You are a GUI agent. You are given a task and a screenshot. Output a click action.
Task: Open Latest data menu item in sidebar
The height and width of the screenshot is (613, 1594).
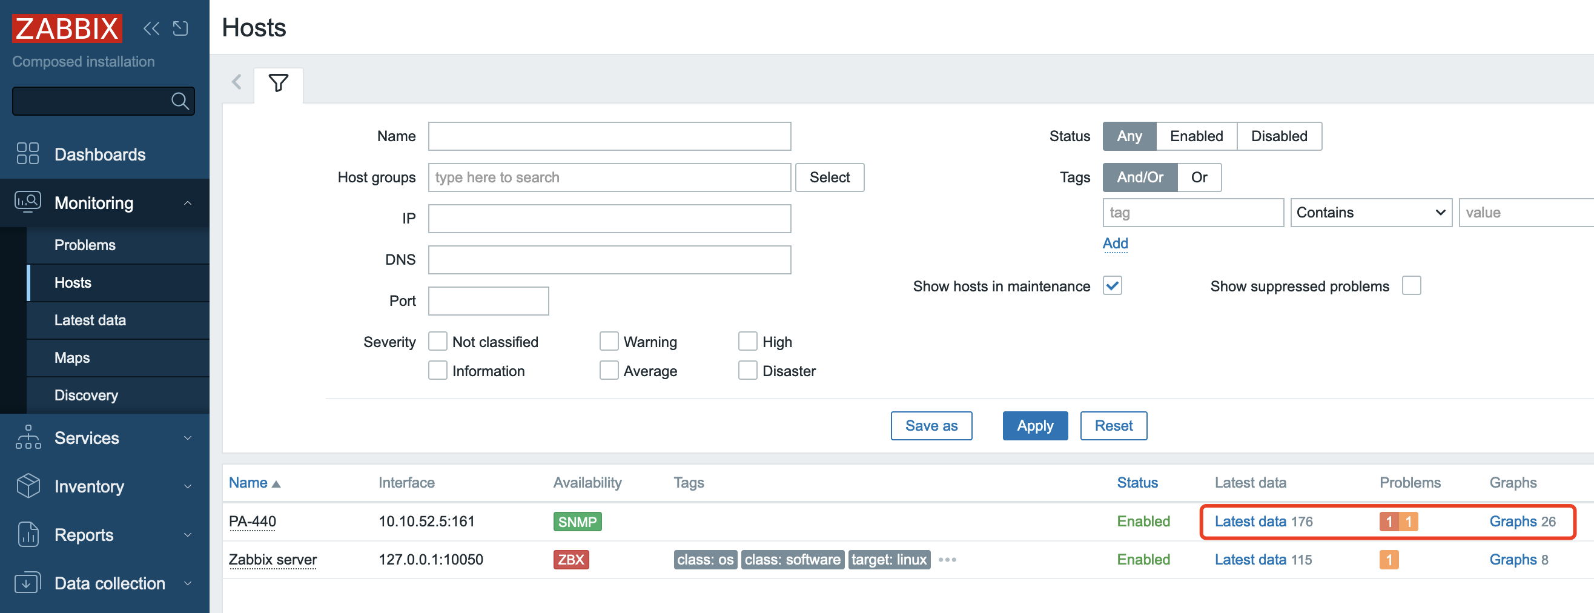[x=117, y=320]
